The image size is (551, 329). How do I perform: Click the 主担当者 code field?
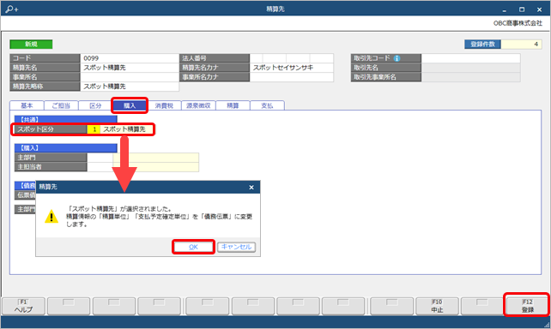100,167
